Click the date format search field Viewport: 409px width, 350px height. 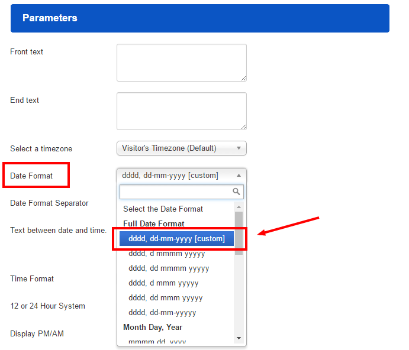(x=182, y=192)
